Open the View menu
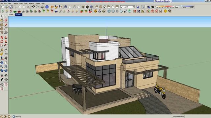The width and height of the screenshot is (211, 118). pyautogui.click(x=10, y=3)
